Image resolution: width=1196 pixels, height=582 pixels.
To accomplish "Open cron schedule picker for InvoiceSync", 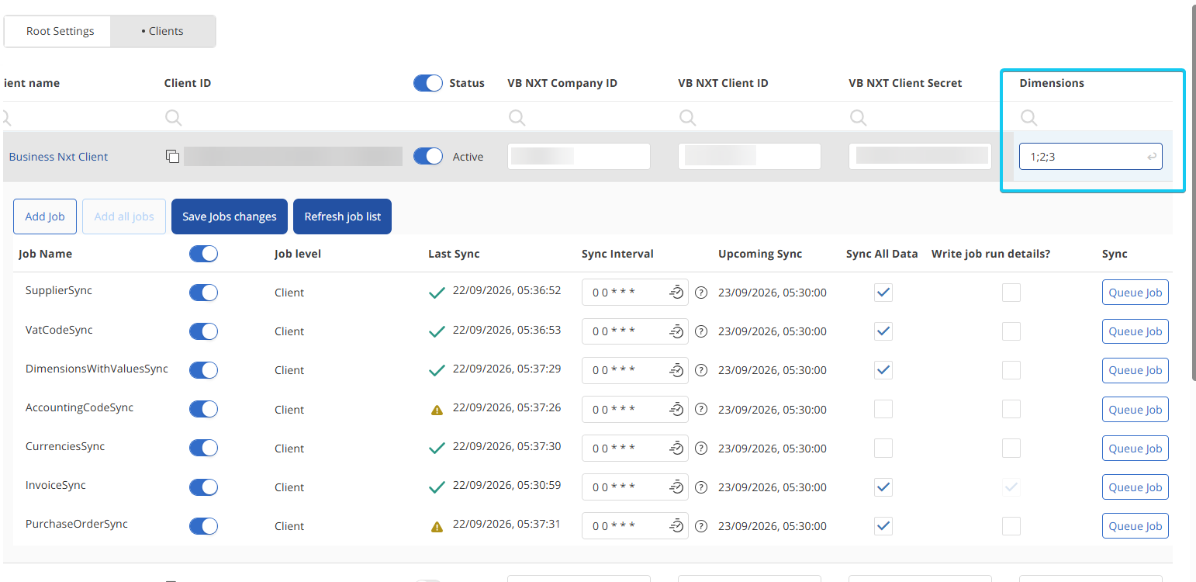I will [x=676, y=487].
